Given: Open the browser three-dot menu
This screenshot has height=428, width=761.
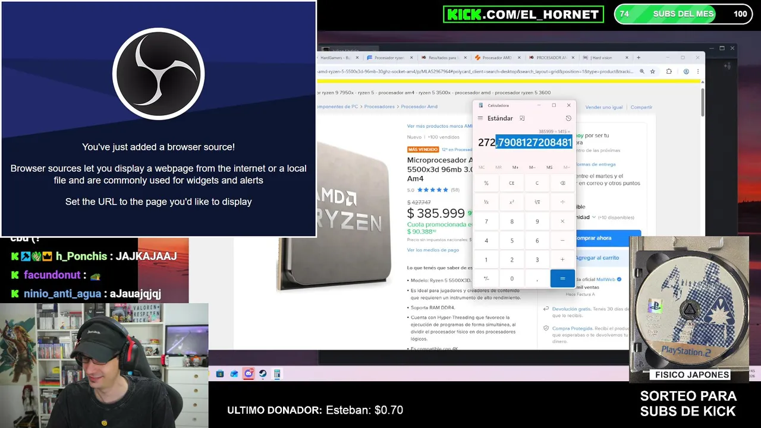Looking at the screenshot, I should coord(698,71).
